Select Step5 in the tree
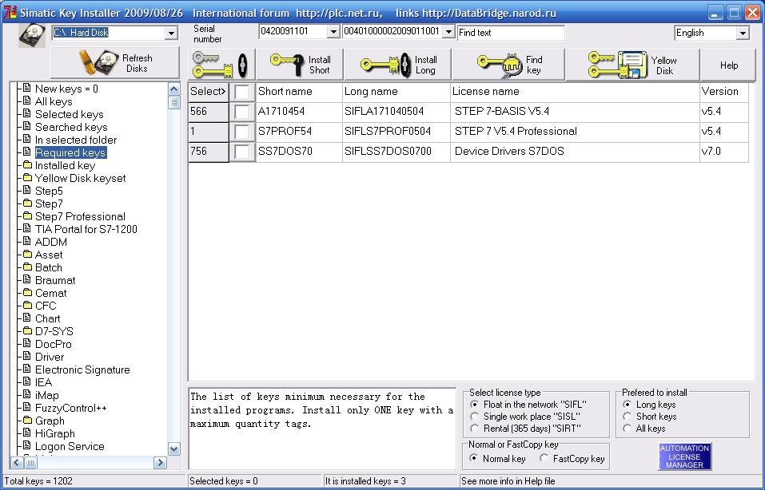765x490 pixels. pyautogui.click(x=49, y=191)
